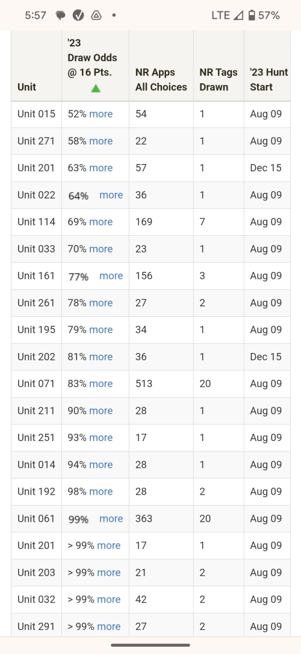Click the green sort arrow under Draw Odds

[x=96, y=88]
